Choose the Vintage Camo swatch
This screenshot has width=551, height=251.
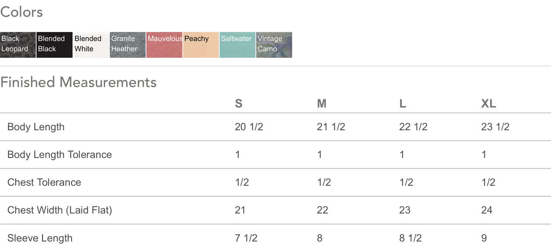click(274, 45)
